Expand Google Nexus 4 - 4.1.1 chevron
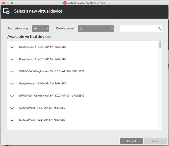The image size is (169, 146). pyautogui.click(x=12, y=59)
